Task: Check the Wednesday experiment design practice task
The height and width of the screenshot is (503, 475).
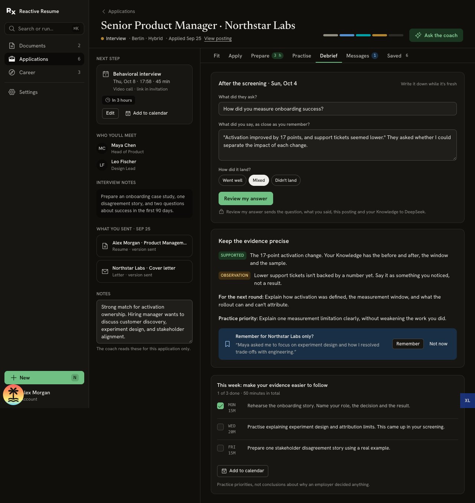Action: point(220,427)
